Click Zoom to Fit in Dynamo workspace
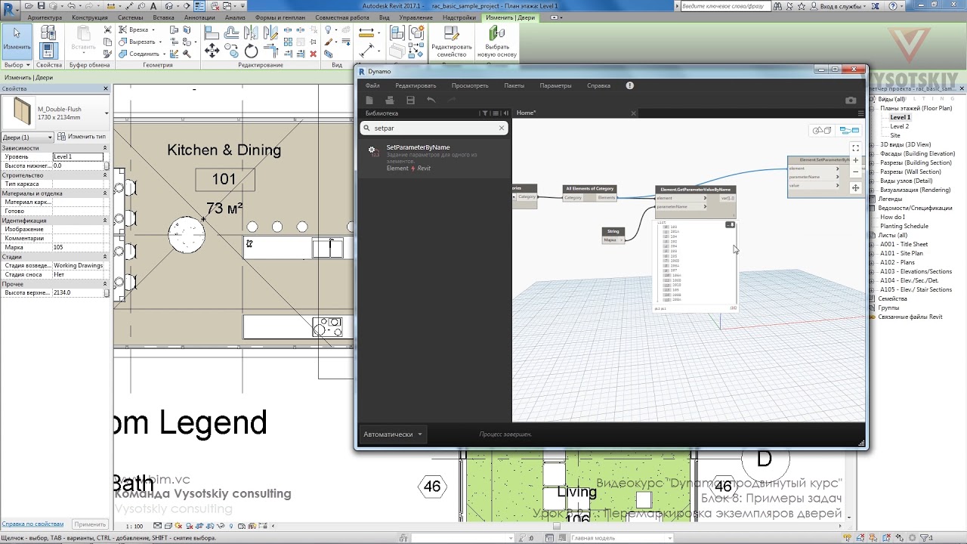The image size is (967, 544). 855,148
